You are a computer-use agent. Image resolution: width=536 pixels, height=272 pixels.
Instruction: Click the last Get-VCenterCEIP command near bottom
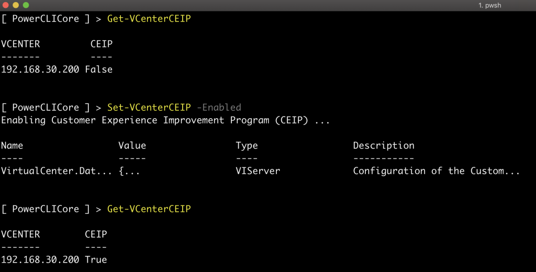149,209
